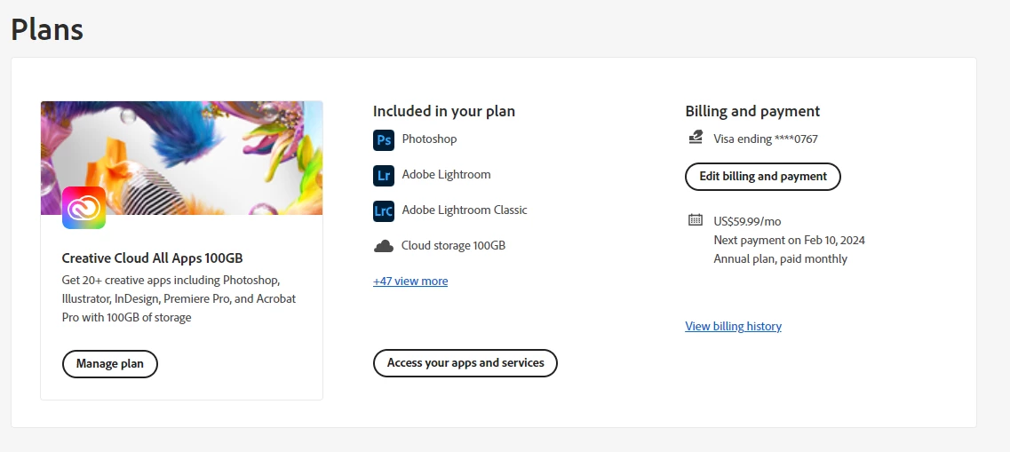Image resolution: width=1010 pixels, height=452 pixels.
Task: Click Cloud storage 100GB text
Action: [x=453, y=245]
